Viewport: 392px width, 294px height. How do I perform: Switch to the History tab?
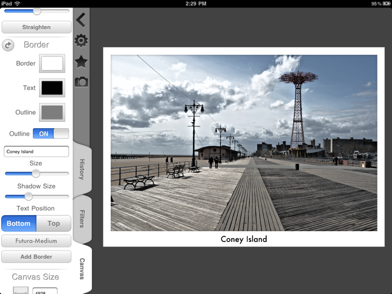coord(82,169)
